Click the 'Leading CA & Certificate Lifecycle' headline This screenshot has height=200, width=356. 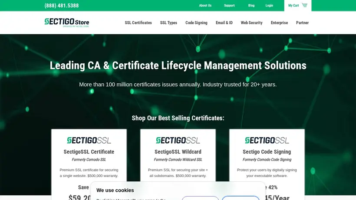coord(178,66)
